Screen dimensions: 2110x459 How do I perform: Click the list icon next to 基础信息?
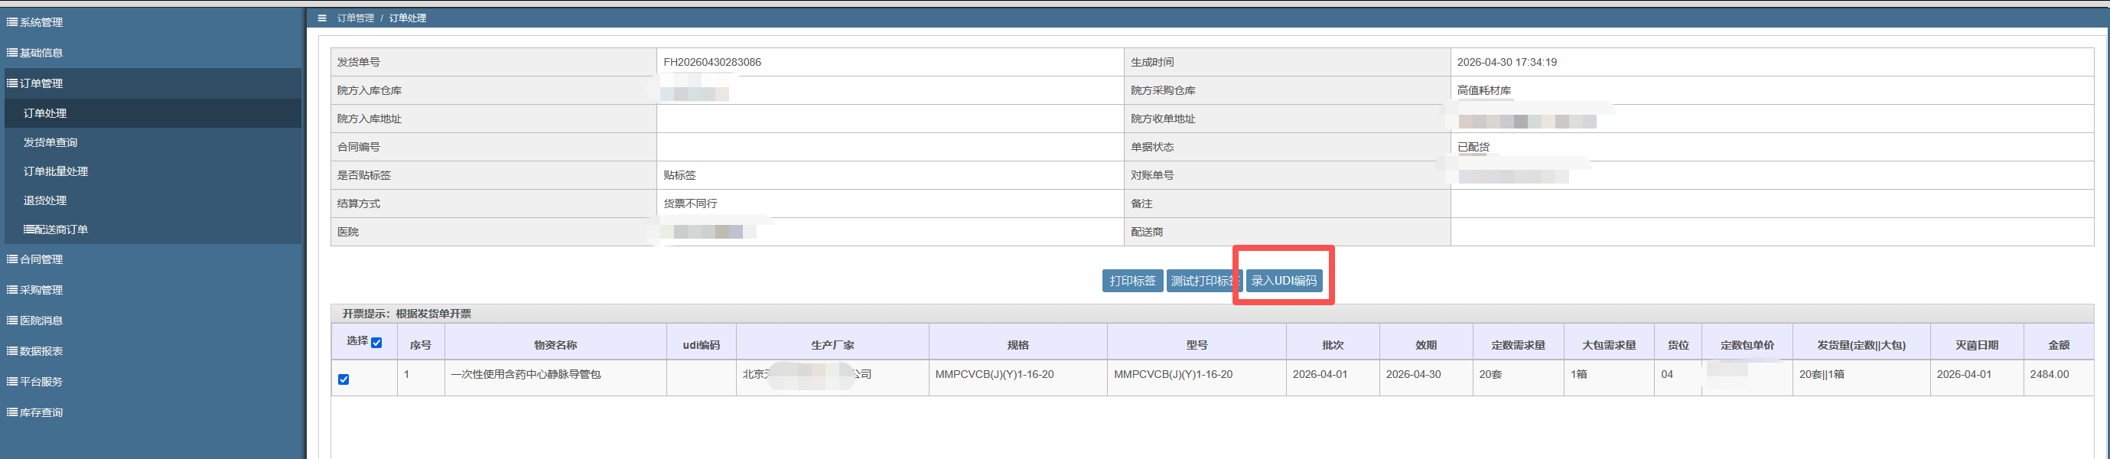12,53
